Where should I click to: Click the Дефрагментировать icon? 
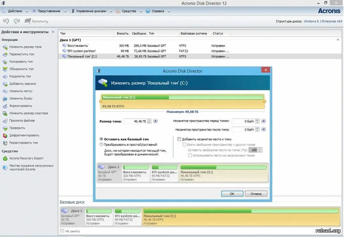[5, 136]
